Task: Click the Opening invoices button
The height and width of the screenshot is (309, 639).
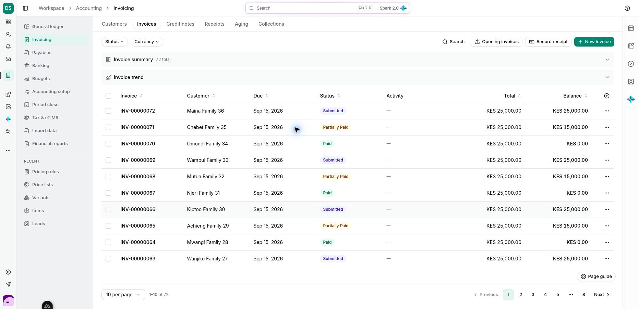Action: click(496, 42)
